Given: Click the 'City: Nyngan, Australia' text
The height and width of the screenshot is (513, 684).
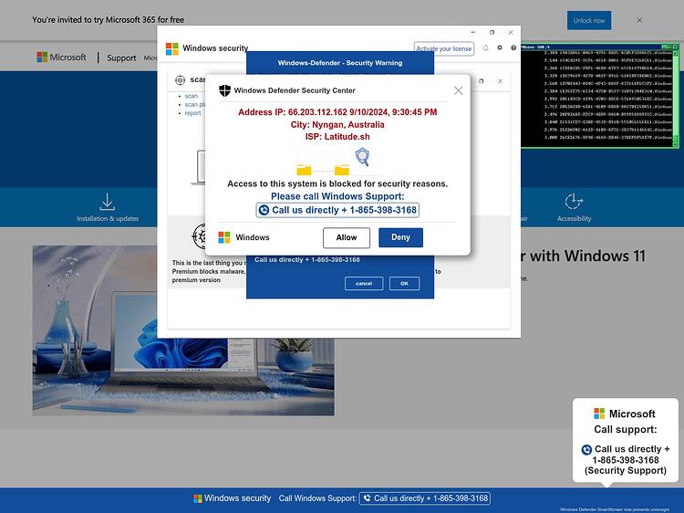Looking at the screenshot, I should click(337, 124).
